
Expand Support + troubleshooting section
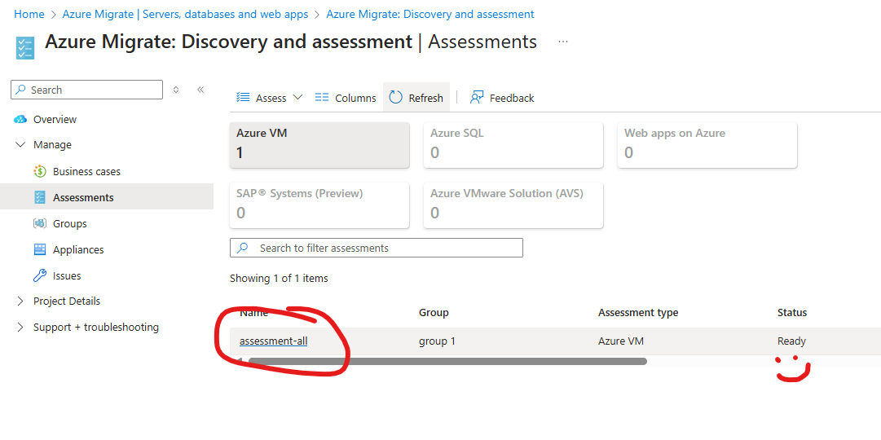click(20, 328)
